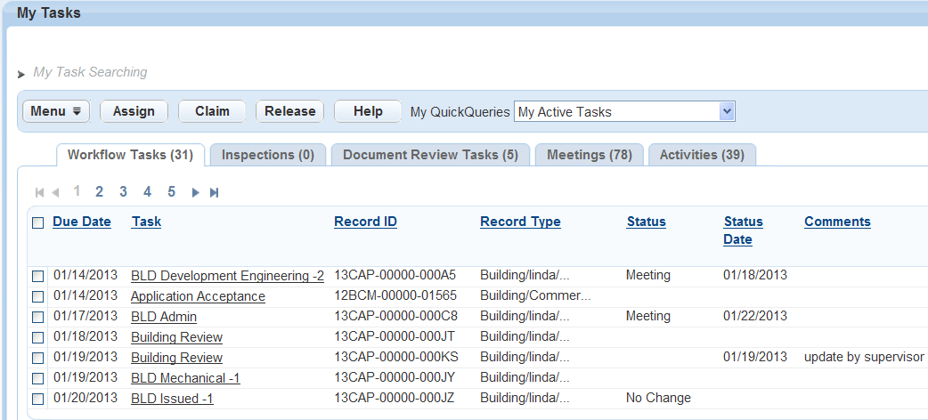Open the Document Review Tasks (5) tab
928x420 pixels.
pyautogui.click(x=430, y=155)
